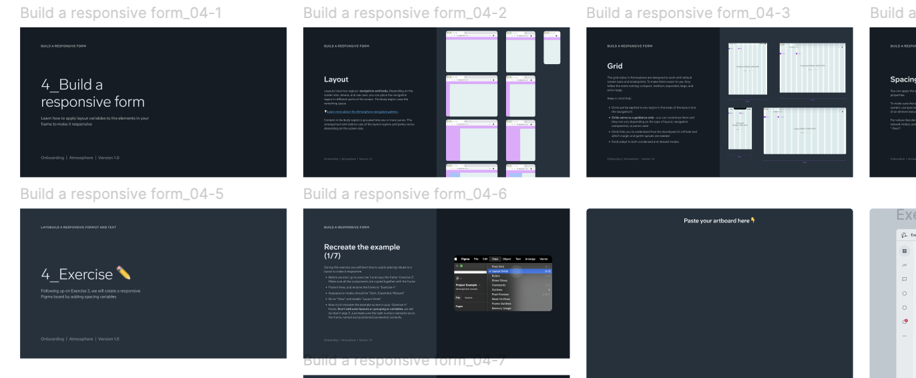Select frame label Build a responsive form_04-2

(x=405, y=13)
